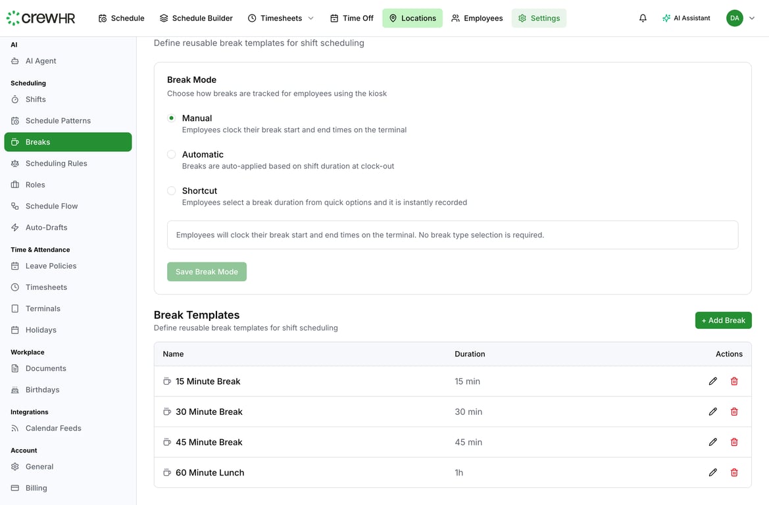Image resolution: width=769 pixels, height=505 pixels.
Task: Select the Scheduling Rules sidebar icon
Action: [x=14, y=163]
